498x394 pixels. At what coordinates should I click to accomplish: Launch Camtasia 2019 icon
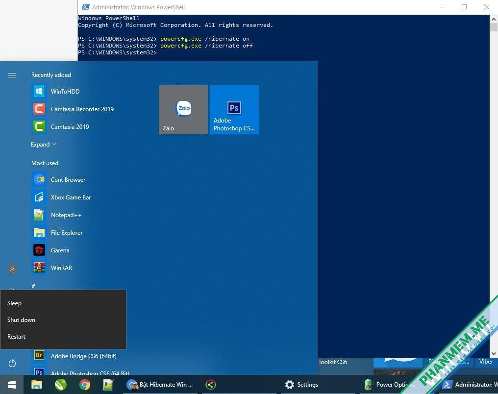39,126
